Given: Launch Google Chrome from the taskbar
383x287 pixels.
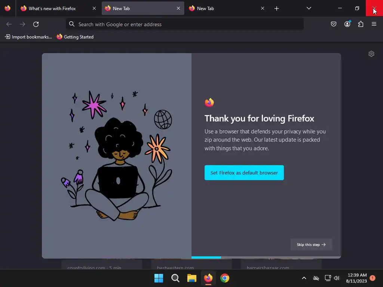Looking at the screenshot, I should (225, 278).
